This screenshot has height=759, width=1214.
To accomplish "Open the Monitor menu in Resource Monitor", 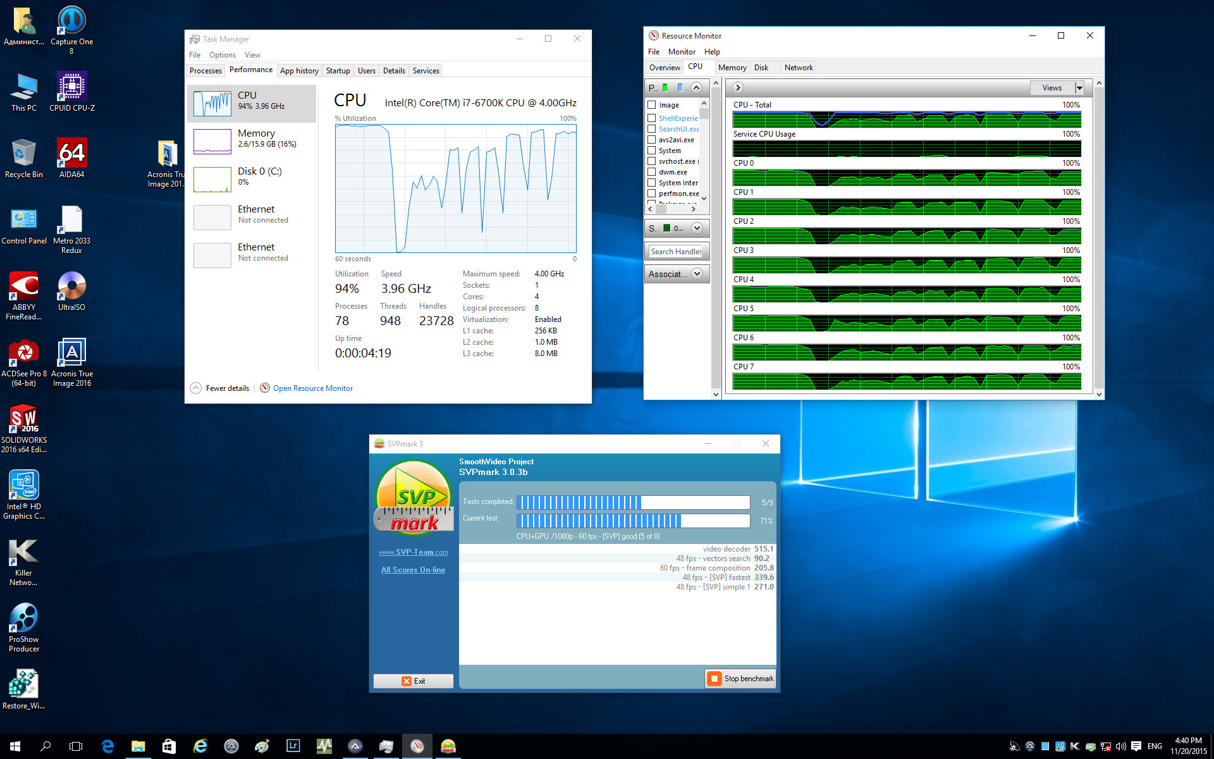I will (681, 52).
